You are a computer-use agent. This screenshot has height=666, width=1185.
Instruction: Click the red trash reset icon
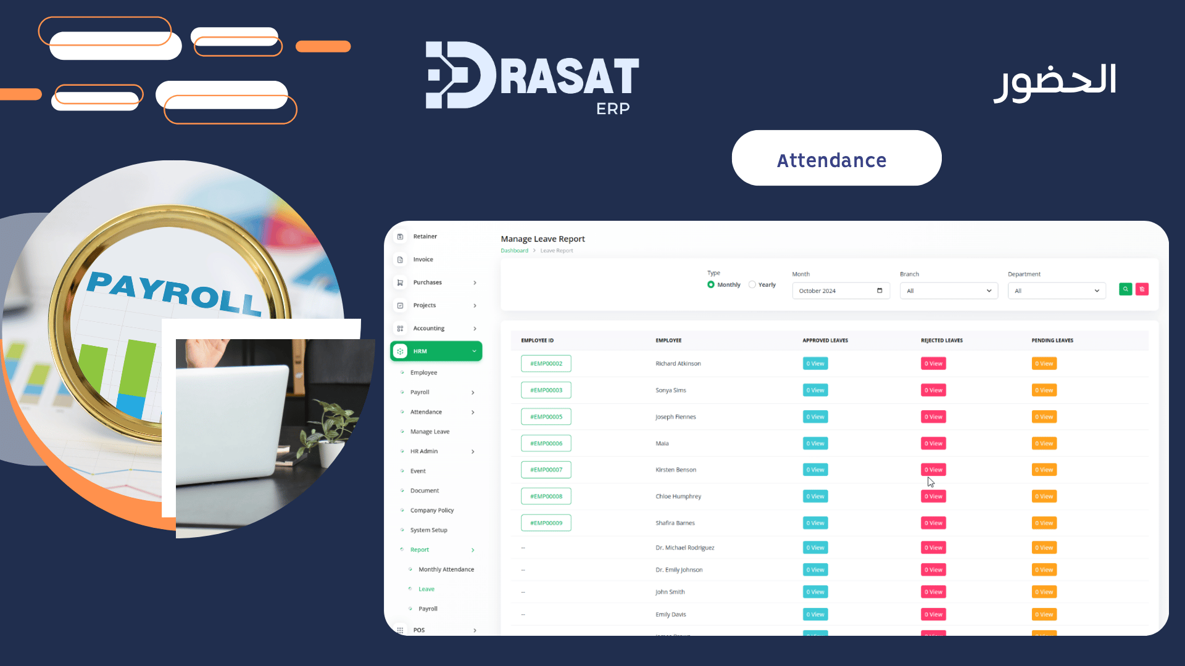click(x=1142, y=289)
